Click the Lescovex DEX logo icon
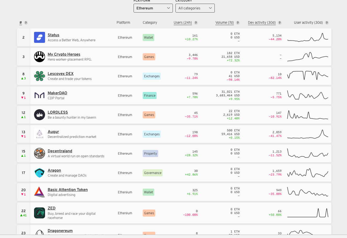Viewport: 347px width, 238px height. pos(40,76)
